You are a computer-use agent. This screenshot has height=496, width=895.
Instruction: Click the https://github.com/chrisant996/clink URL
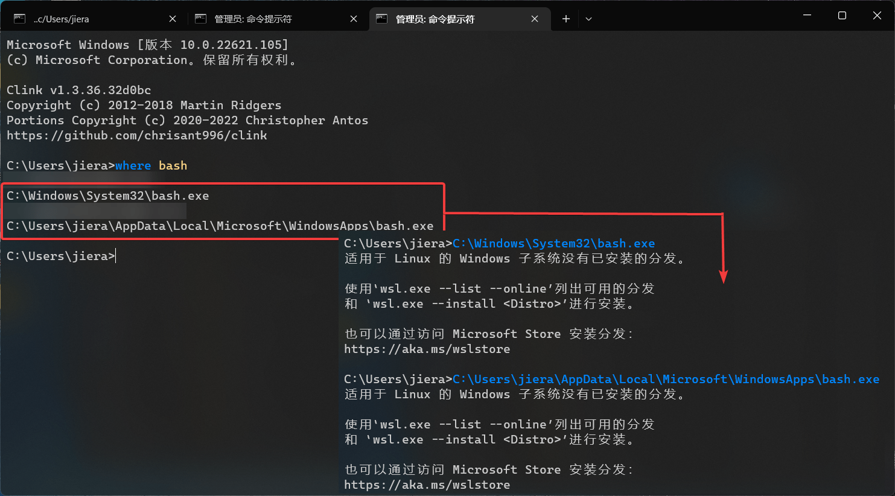(x=137, y=135)
